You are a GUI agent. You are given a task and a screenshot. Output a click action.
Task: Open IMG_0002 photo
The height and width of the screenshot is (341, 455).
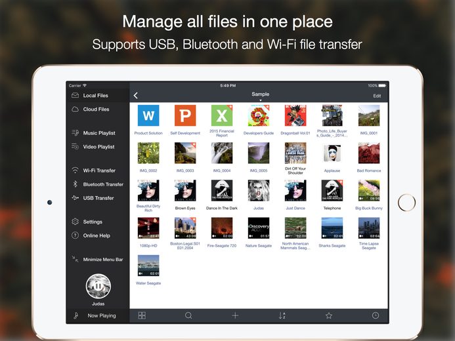(x=148, y=153)
